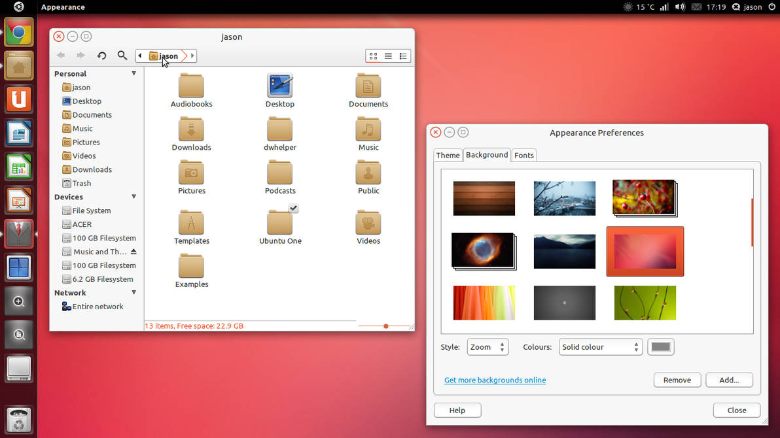This screenshot has height=438, width=780.
Task: Click the '13 items, Free space: 22.9 GB' status text
Action: point(194,326)
